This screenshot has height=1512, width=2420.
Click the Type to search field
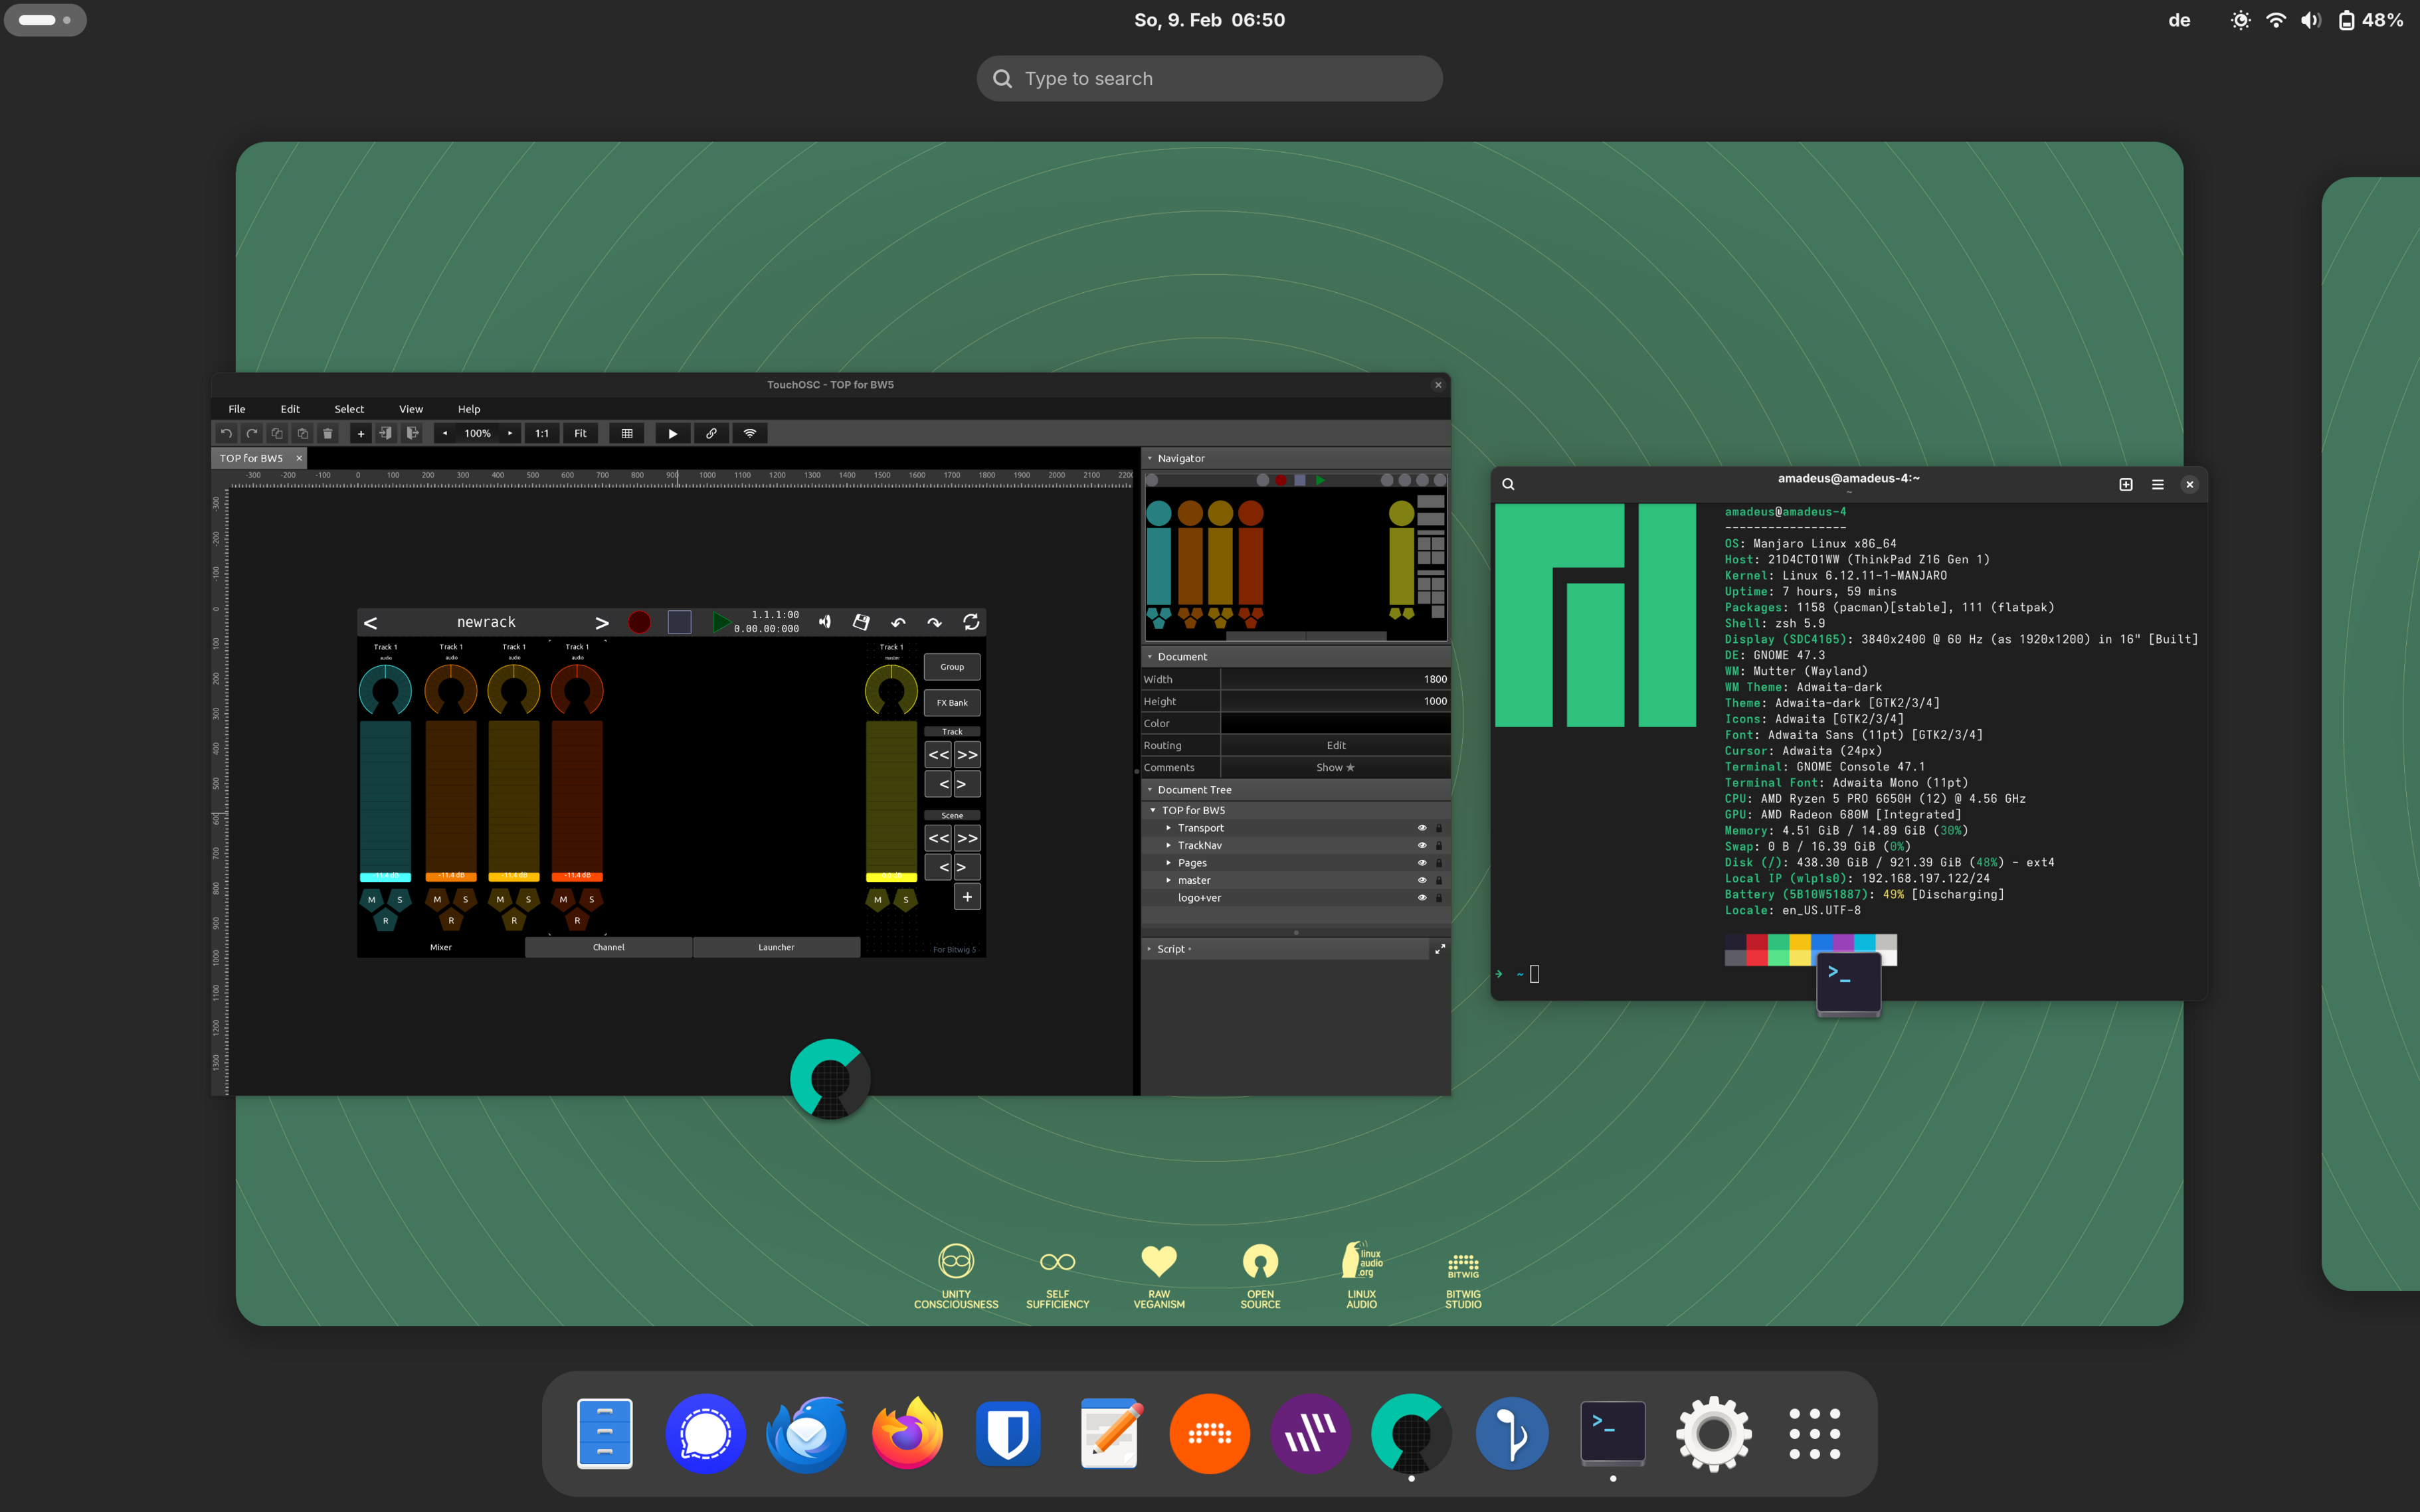(x=1208, y=78)
